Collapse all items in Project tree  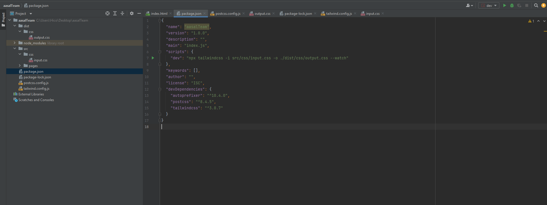122,13
